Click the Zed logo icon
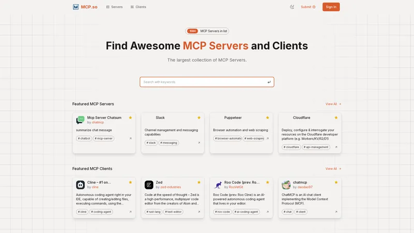 [x=149, y=185]
